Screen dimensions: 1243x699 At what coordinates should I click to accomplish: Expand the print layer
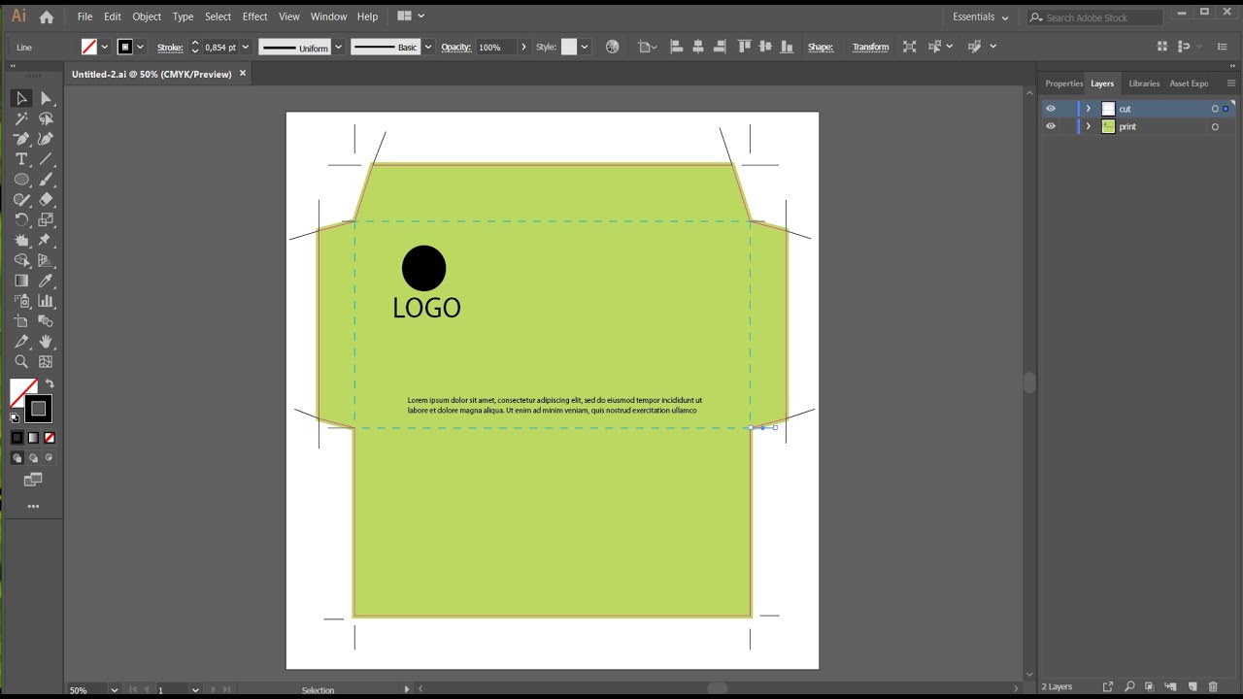click(1088, 126)
